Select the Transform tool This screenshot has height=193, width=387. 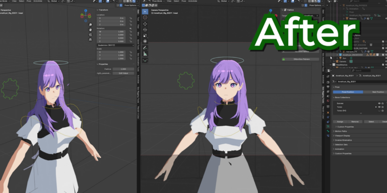[x=145, y=41]
